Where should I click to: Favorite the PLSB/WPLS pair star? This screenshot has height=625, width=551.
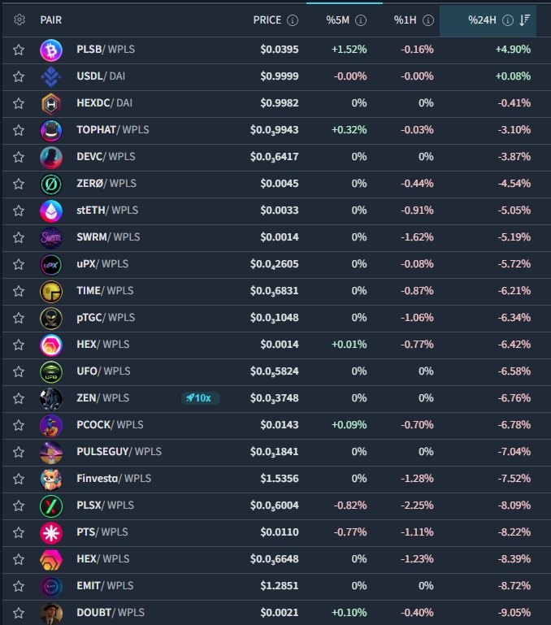pos(19,50)
